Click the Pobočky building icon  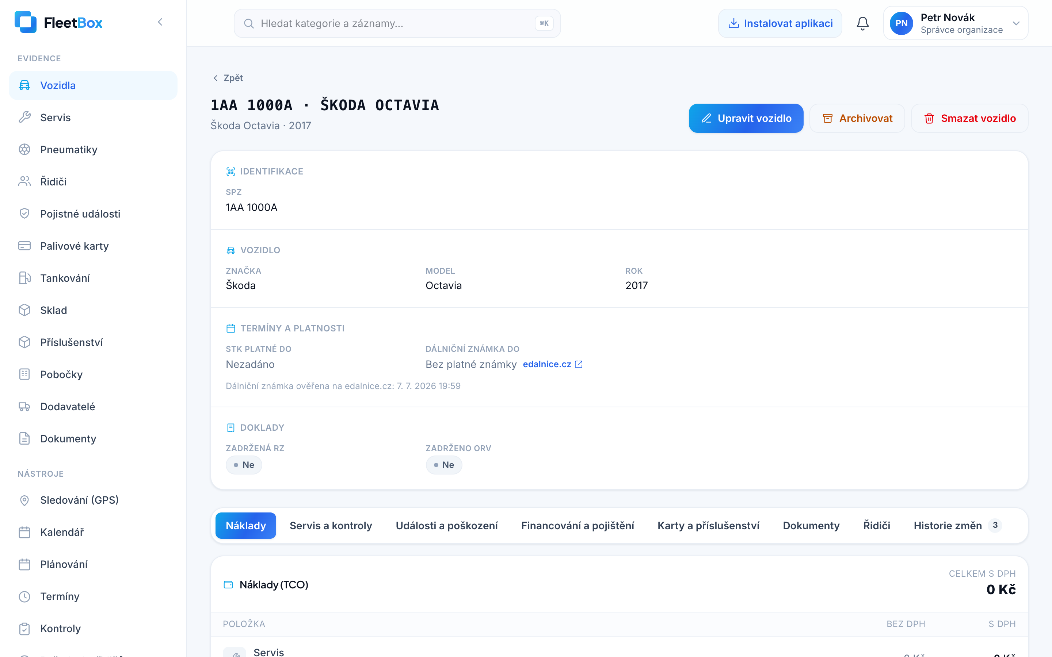click(25, 374)
